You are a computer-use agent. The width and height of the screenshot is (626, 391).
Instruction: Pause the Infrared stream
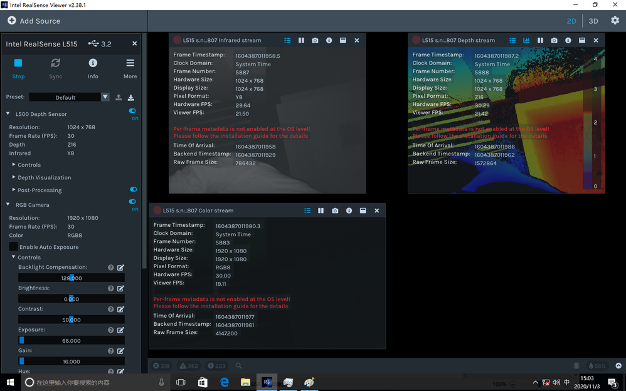coord(301,40)
